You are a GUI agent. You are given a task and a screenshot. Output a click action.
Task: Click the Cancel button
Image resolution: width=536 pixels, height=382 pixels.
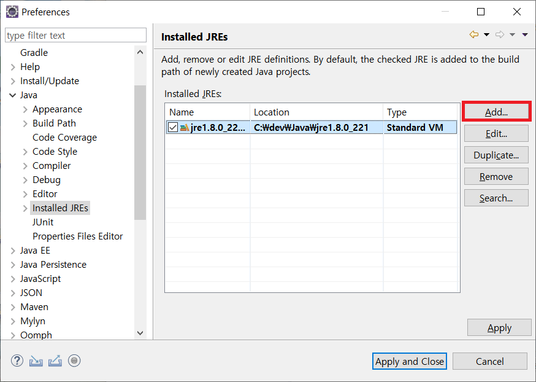pos(490,361)
